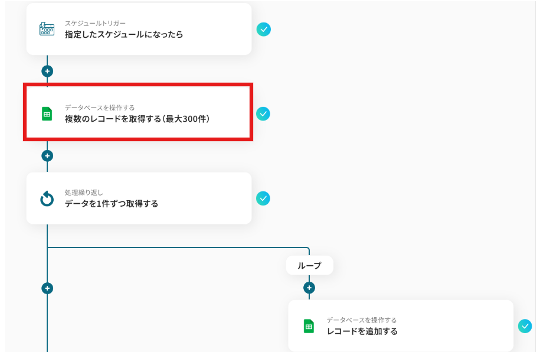Click データベースを操作する above レコードを追加する

pos(362,320)
